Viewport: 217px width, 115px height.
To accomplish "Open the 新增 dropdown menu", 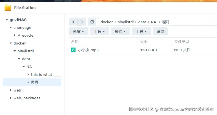I will (x=79, y=31).
